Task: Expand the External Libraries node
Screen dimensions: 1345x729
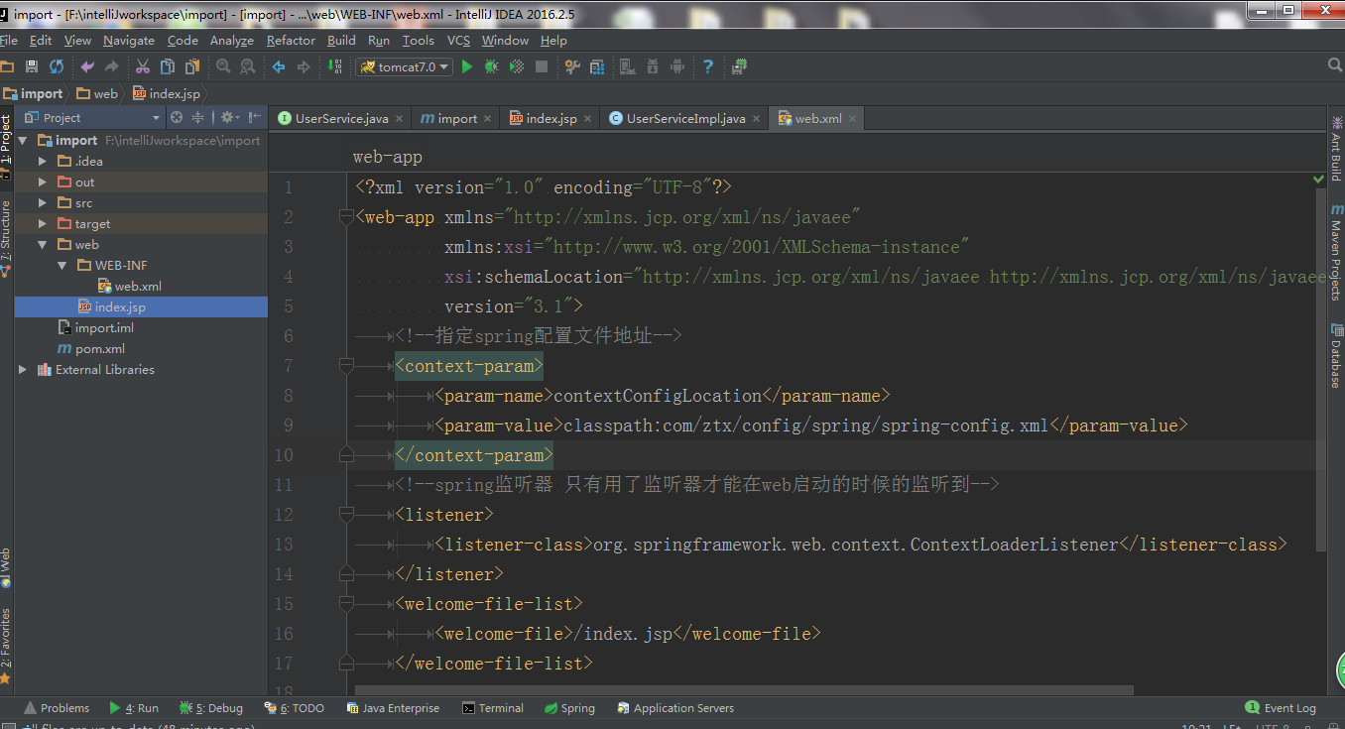Action: point(23,370)
